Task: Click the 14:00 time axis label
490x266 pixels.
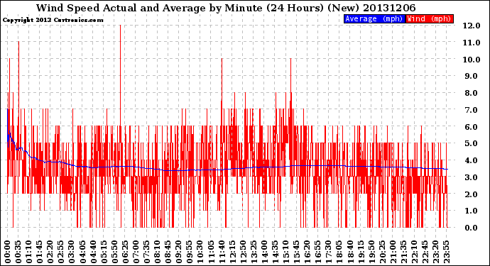Action: coord(263,252)
